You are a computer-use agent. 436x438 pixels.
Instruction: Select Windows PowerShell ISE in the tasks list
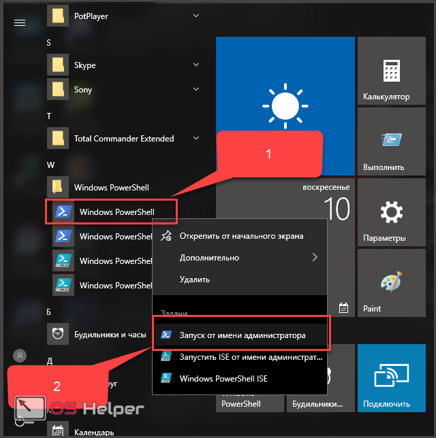[x=240, y=379]
